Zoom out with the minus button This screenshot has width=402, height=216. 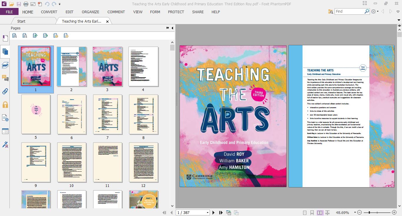point(360,212)
